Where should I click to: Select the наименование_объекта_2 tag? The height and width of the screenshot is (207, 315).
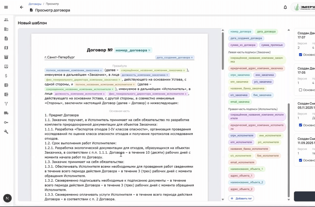[x=247, y=182]
